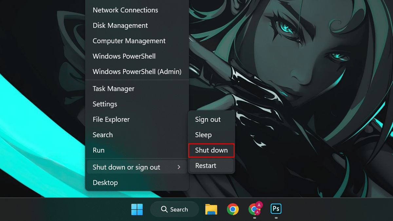Expand Shut down or sign out submenu

tap(137, 167)
